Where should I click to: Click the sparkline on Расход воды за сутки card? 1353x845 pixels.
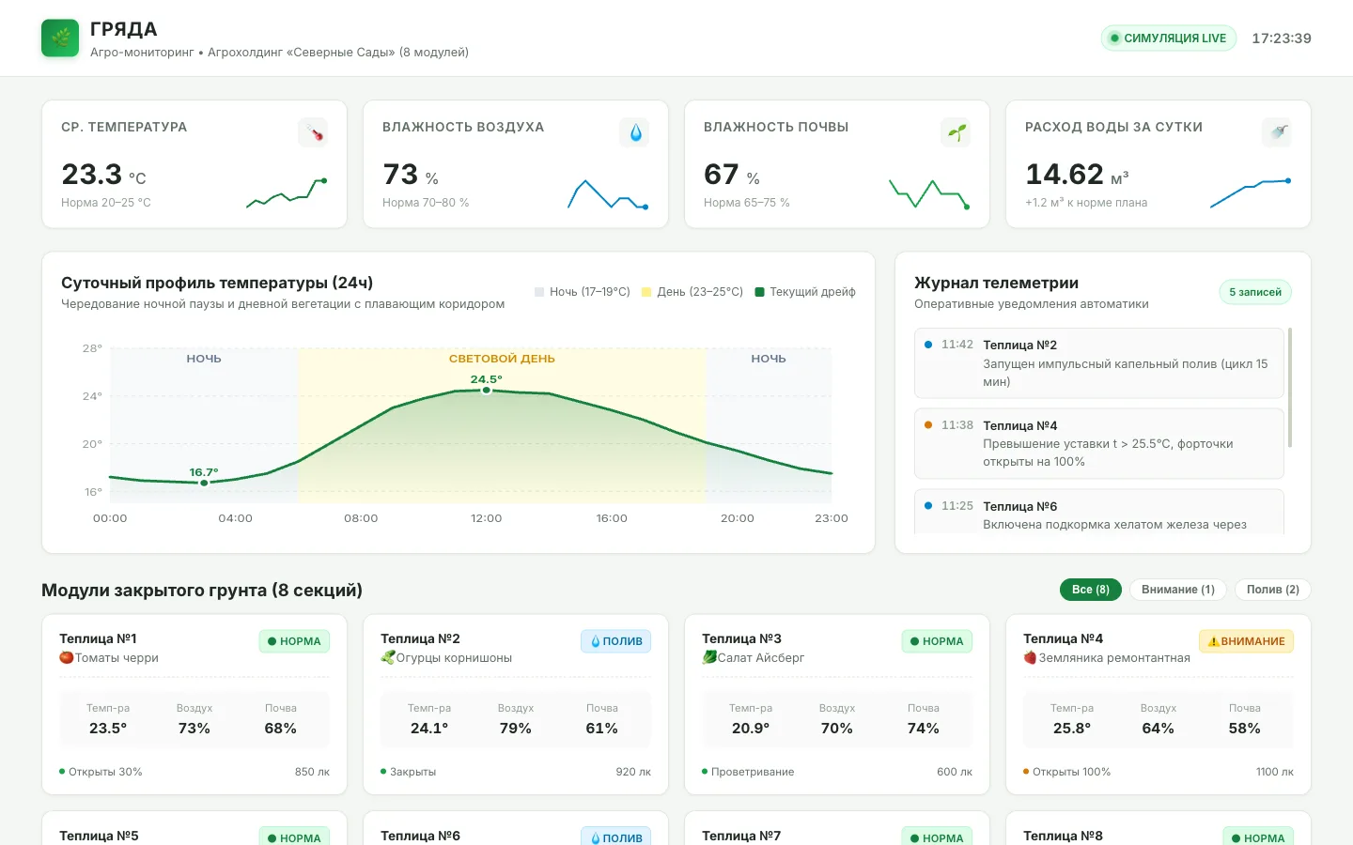tap(1251, 192)
